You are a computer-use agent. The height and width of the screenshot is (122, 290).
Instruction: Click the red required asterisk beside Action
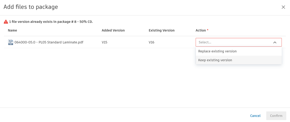[208, 30]
